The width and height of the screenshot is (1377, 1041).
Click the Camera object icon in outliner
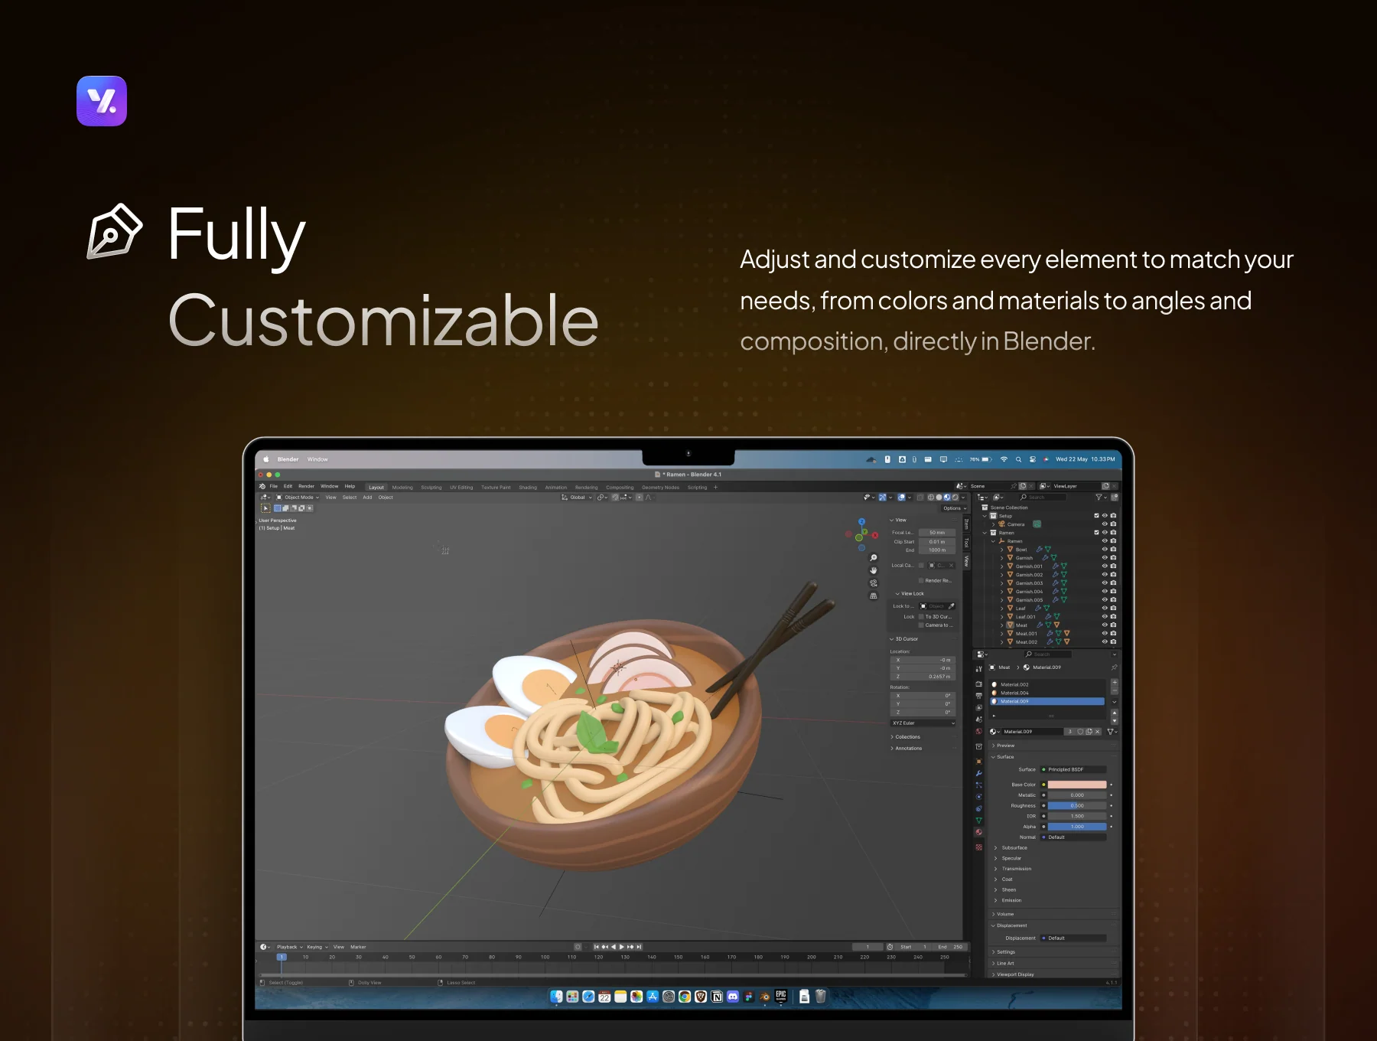(1002, 524)
